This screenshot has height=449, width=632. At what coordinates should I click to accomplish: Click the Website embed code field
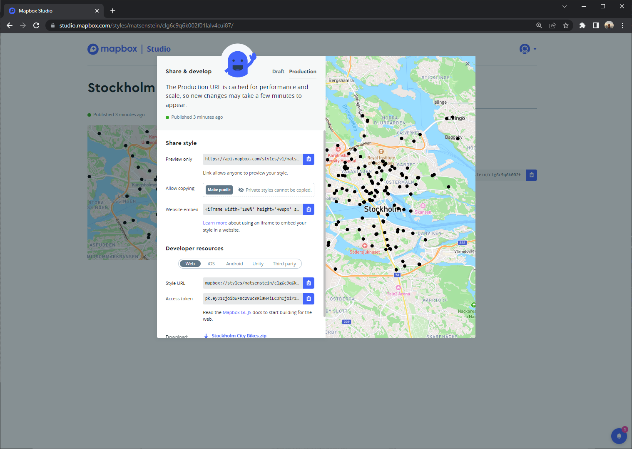click(253, 209)
